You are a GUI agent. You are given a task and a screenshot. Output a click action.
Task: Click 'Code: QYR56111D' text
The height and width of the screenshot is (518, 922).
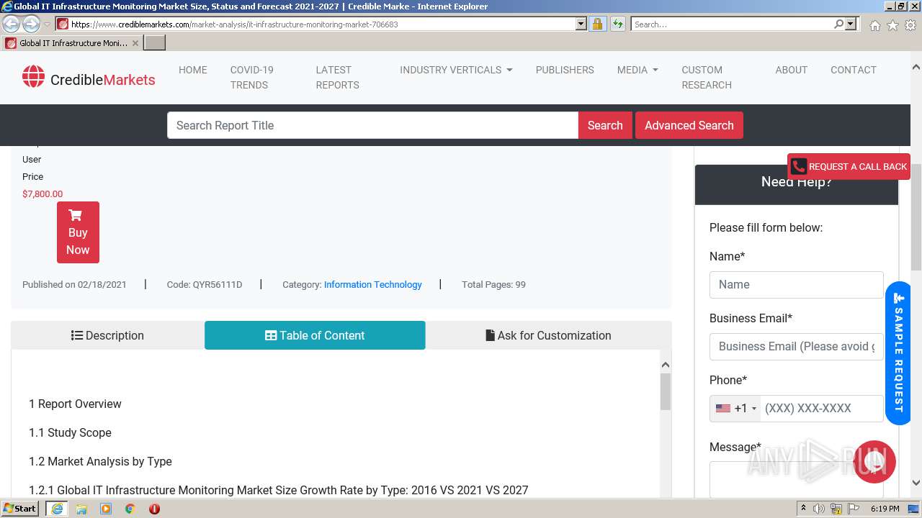pos(205,285)
